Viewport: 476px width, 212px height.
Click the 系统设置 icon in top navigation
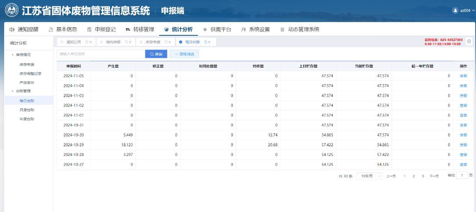coord(244,29)
